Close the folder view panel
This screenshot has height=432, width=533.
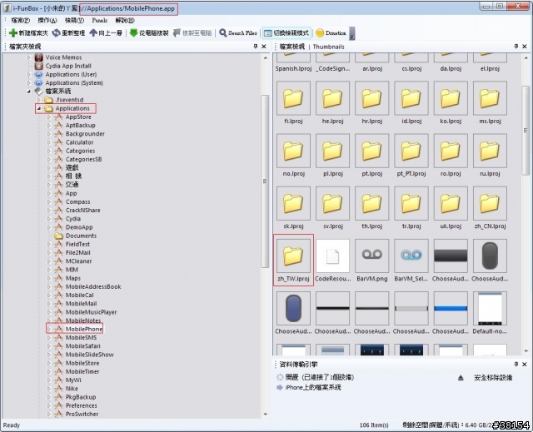coord(264,46)
